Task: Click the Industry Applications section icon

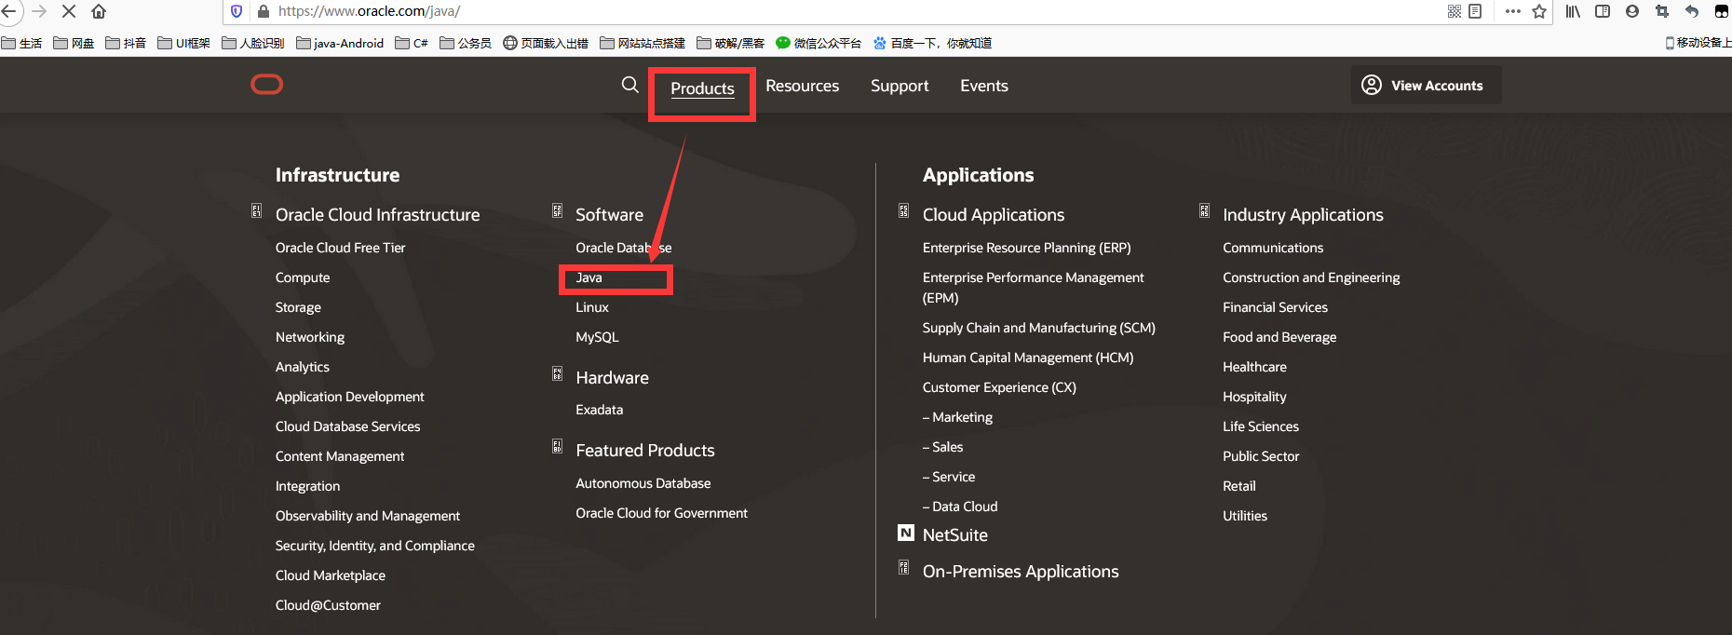Action: [x=1204, y=211]
